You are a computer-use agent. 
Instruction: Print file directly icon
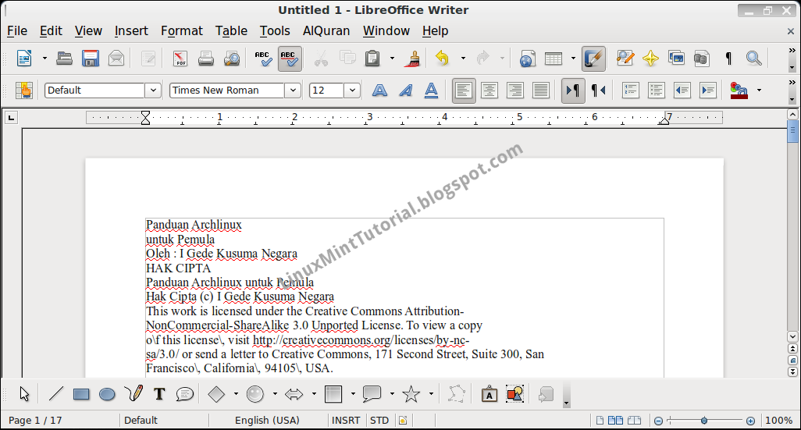(x=206, y=59)
